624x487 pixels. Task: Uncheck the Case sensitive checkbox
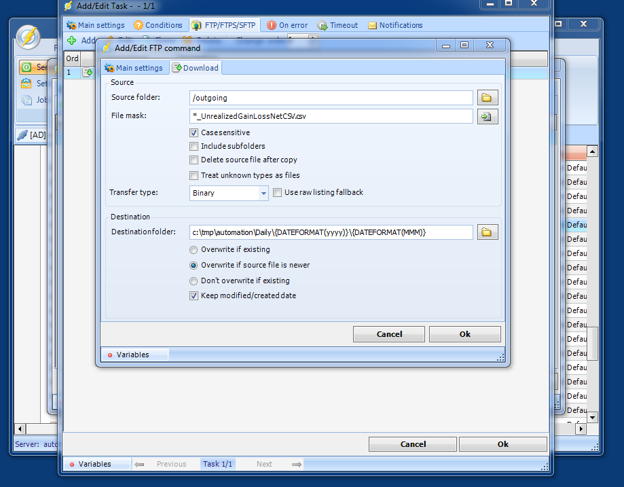[194, 132]
